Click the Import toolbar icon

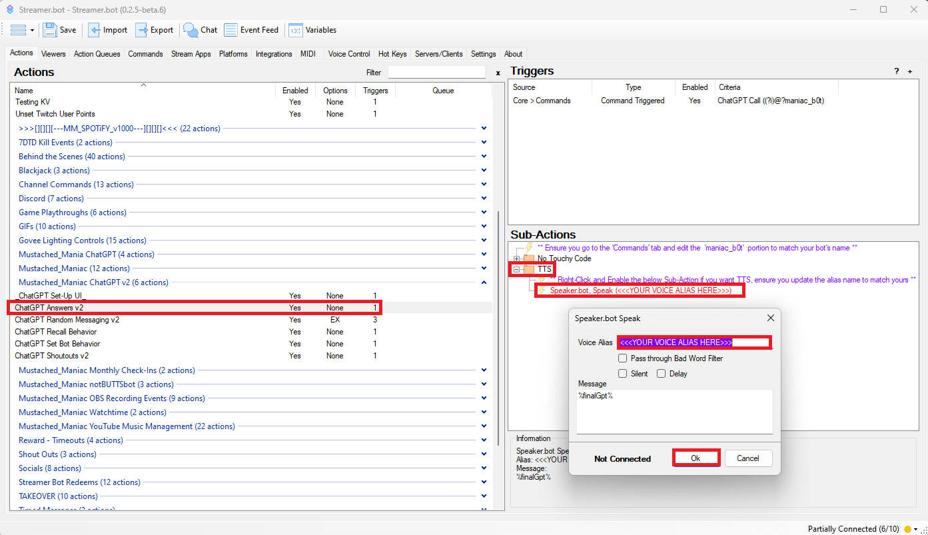pyautogui.click(x=95, y=30)
